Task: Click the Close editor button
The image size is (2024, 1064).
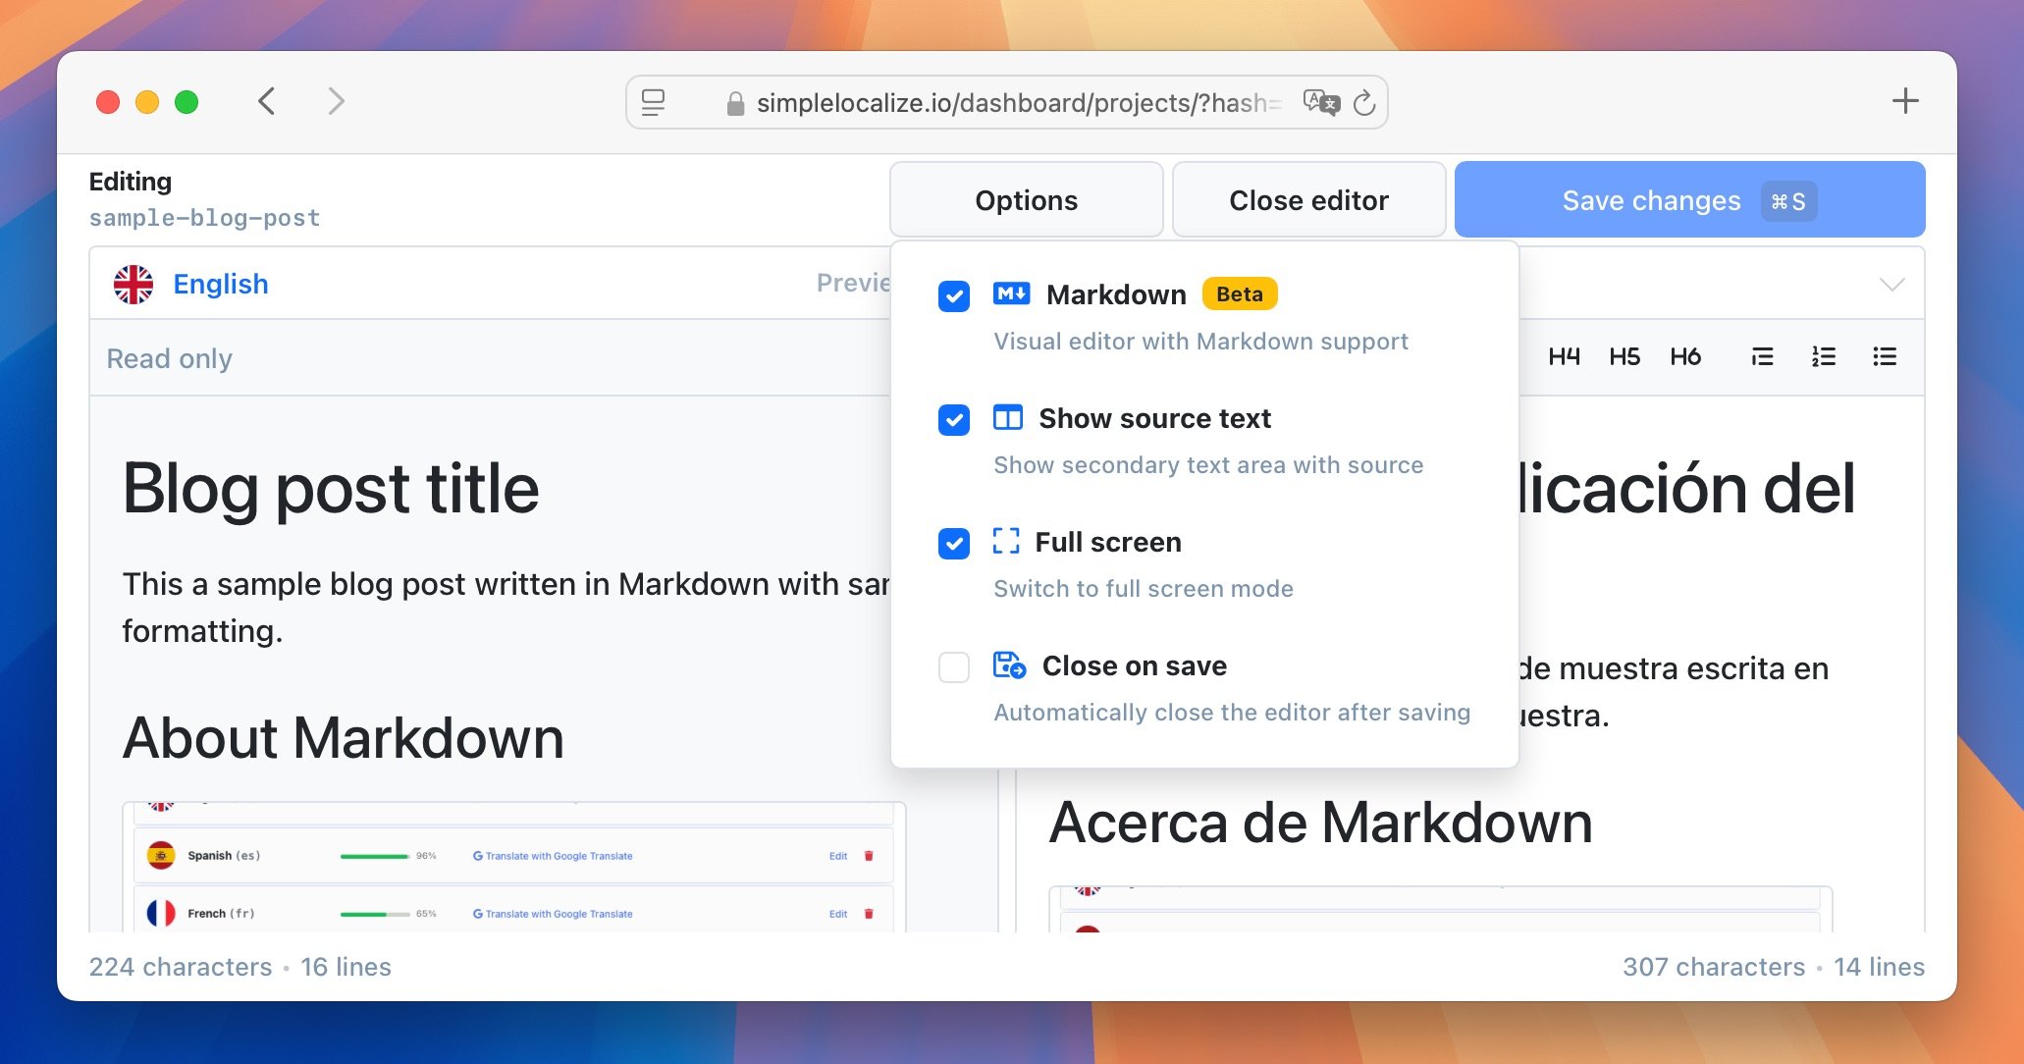Action: click(1308, 200)
